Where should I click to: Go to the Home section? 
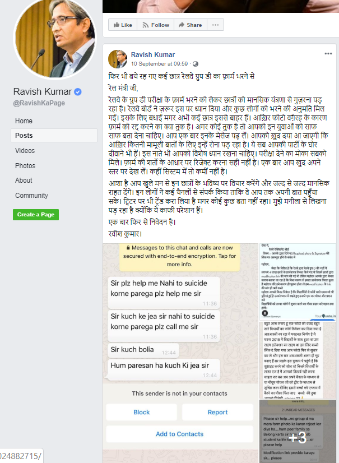click(24, 121)
